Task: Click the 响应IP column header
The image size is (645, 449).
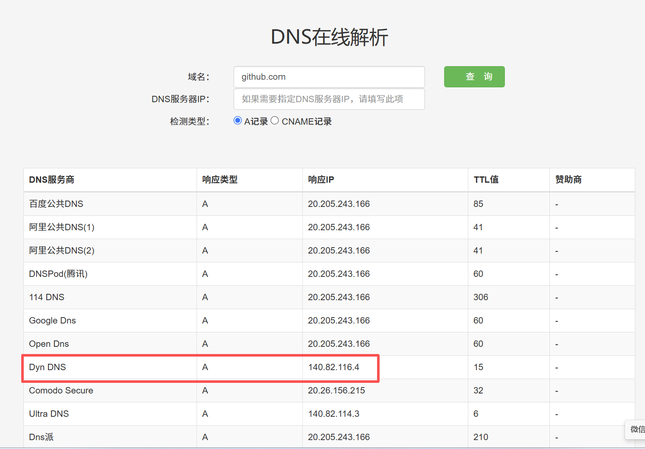Action: 321,180
